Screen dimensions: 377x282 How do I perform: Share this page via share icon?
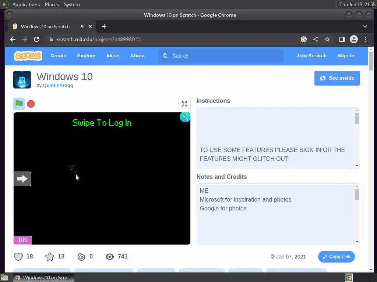(316, 39)
